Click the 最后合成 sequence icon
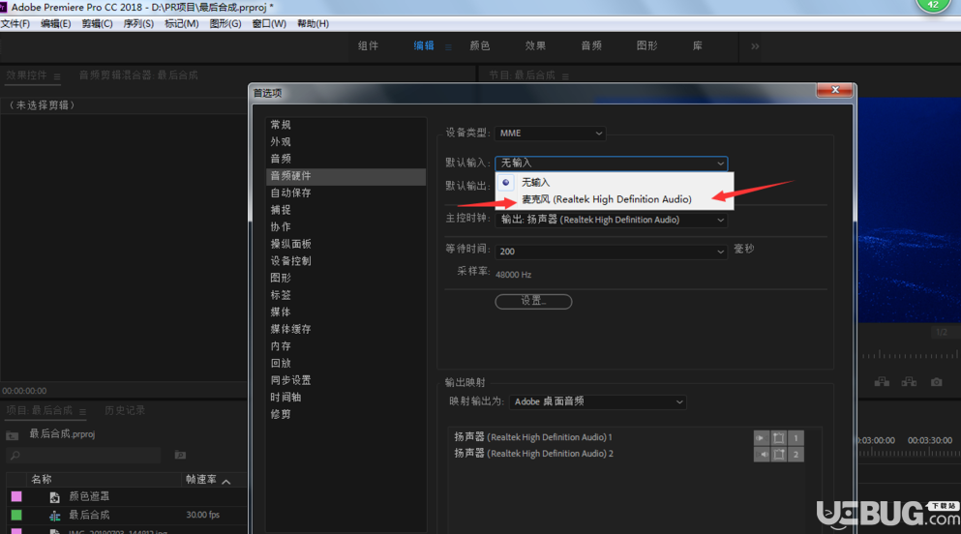 (x=54, y=516)
